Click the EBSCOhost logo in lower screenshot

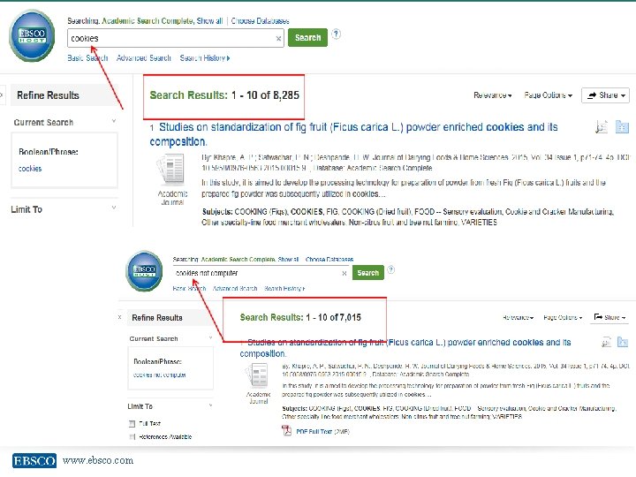(x=144, y=270)
